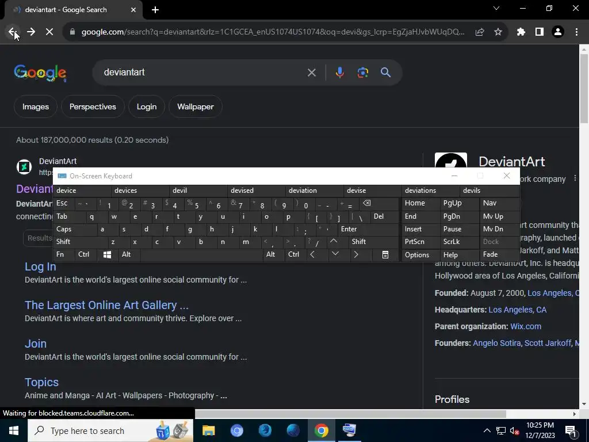Toggle the Nav mode key
Image resolution: width=589 pixels, height=442 pixels.
click(500, 203)
